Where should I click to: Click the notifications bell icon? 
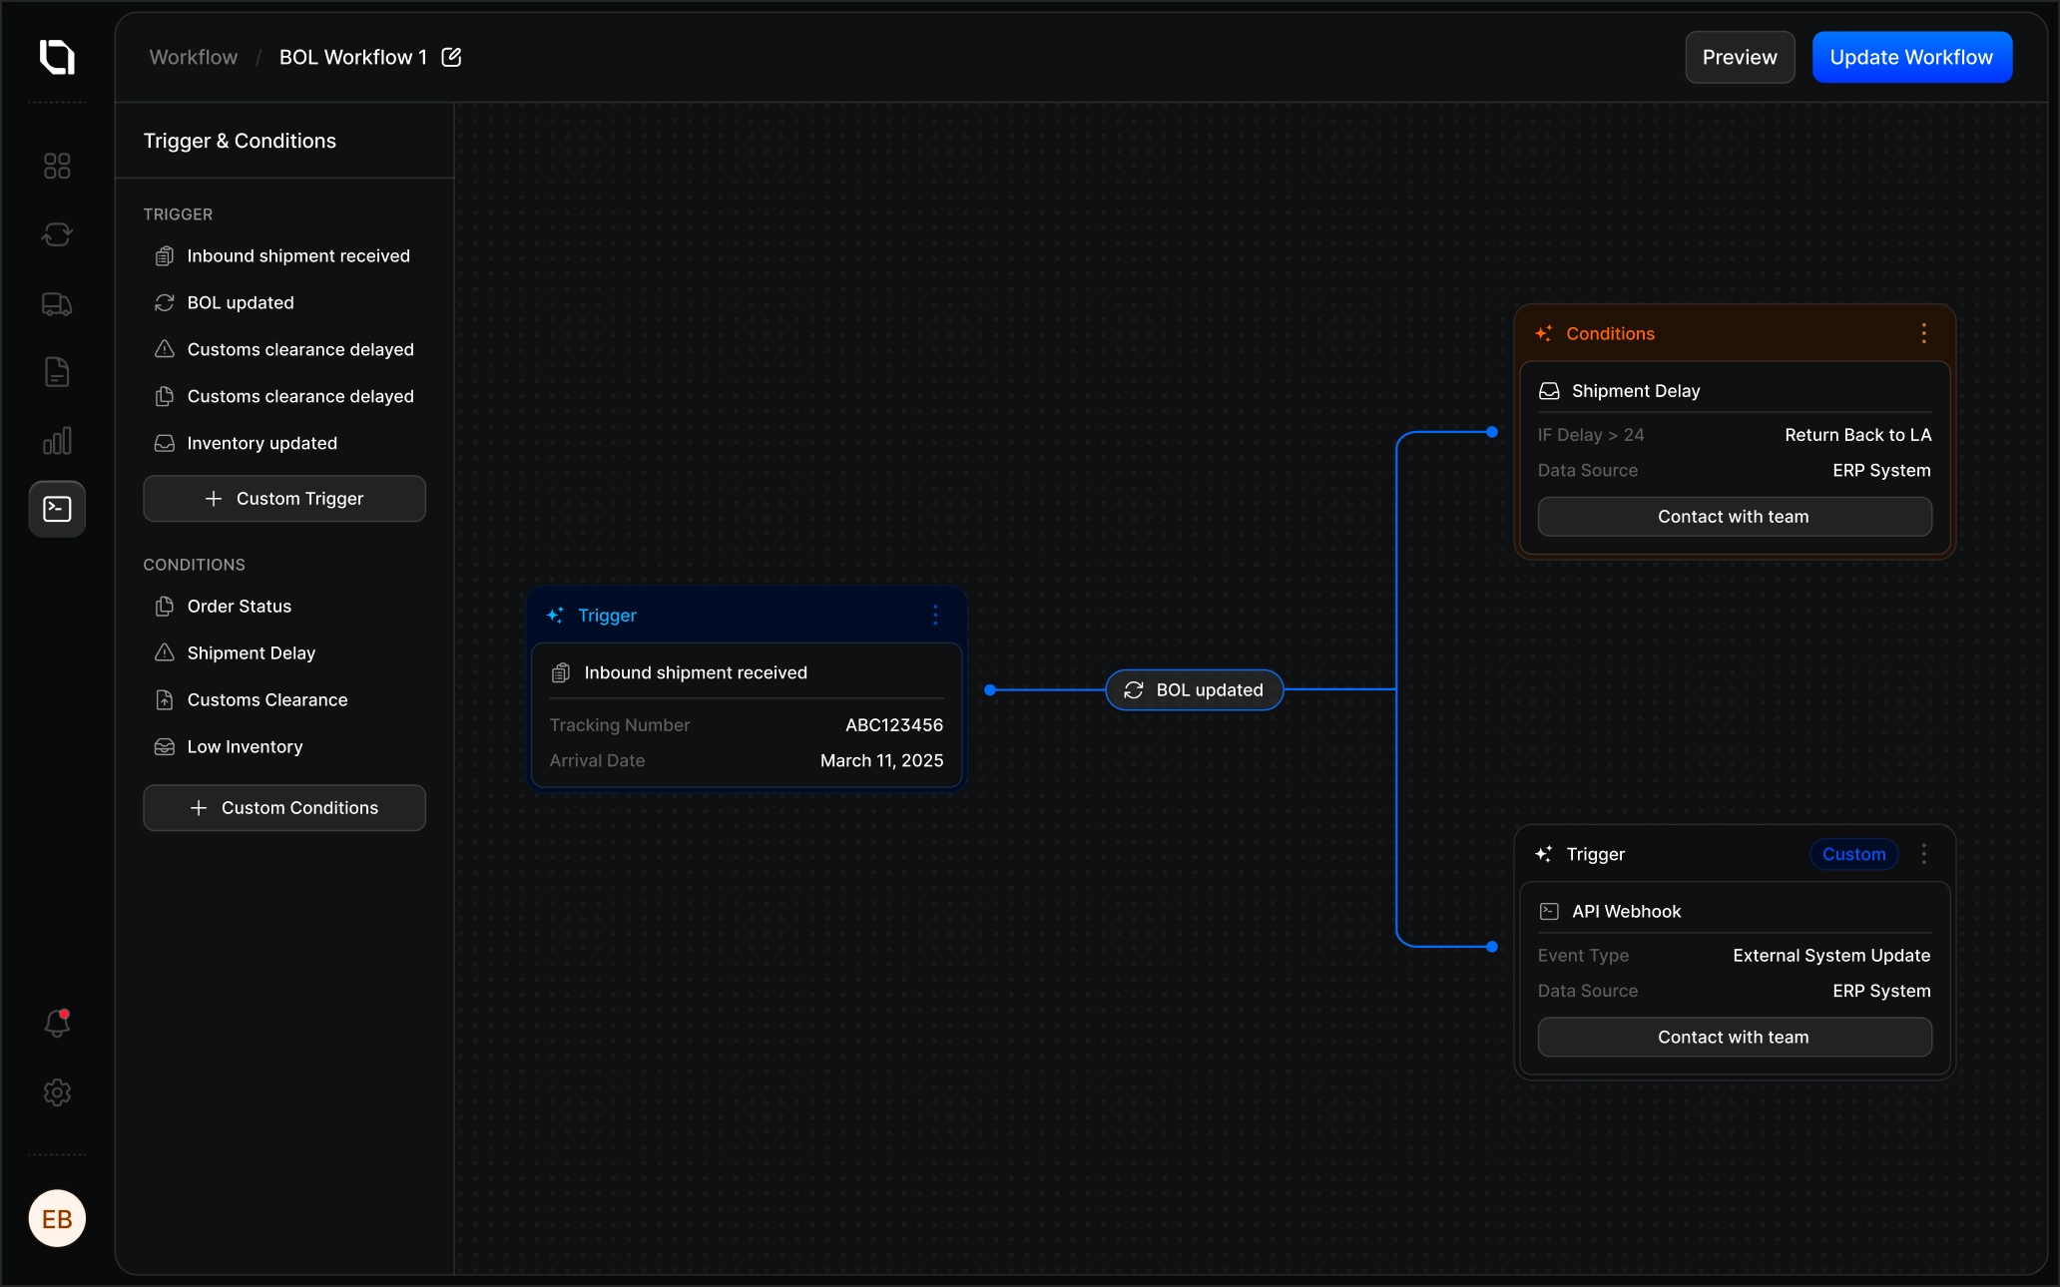click(57, 1023)
